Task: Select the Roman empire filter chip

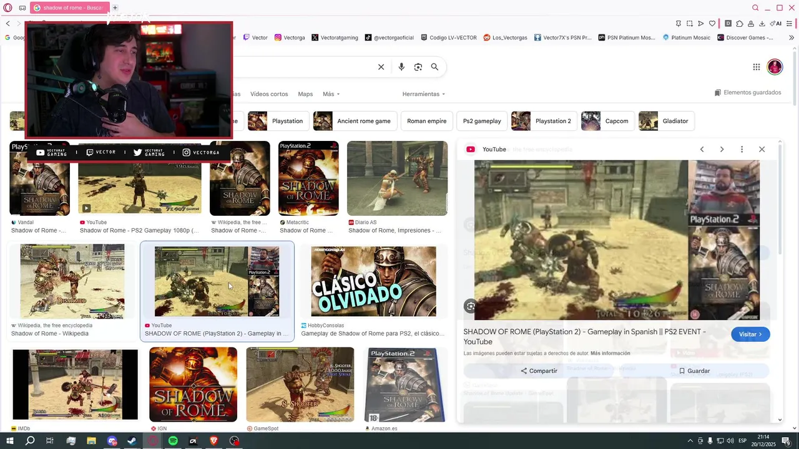Action: (x=426, y=121)
